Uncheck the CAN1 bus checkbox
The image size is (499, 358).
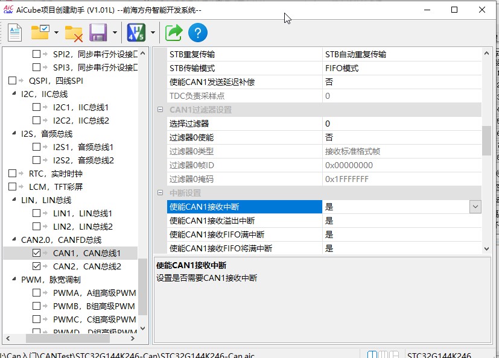pyautogui.click(x=36, y=253)
